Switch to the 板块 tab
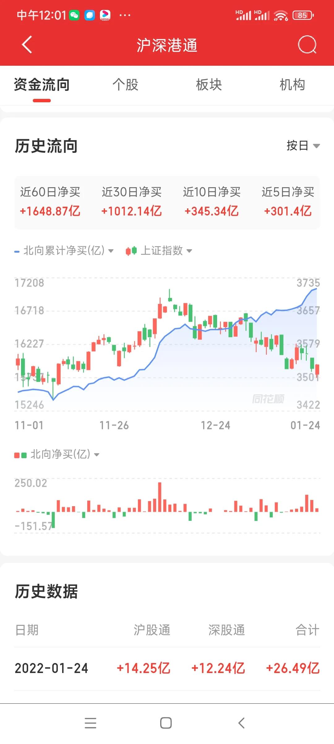 209,85
